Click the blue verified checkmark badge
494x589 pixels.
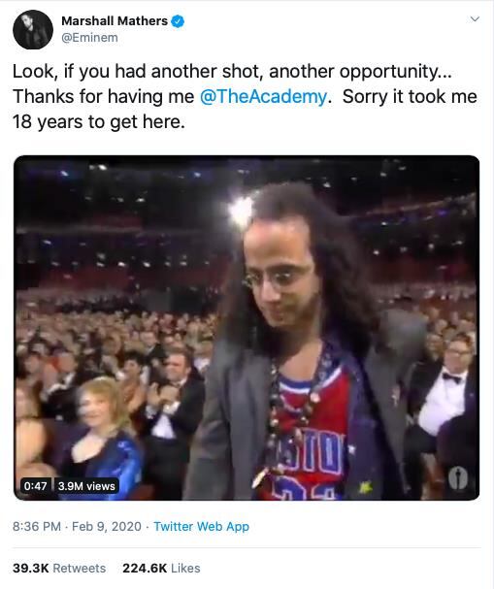coord(178,21)
